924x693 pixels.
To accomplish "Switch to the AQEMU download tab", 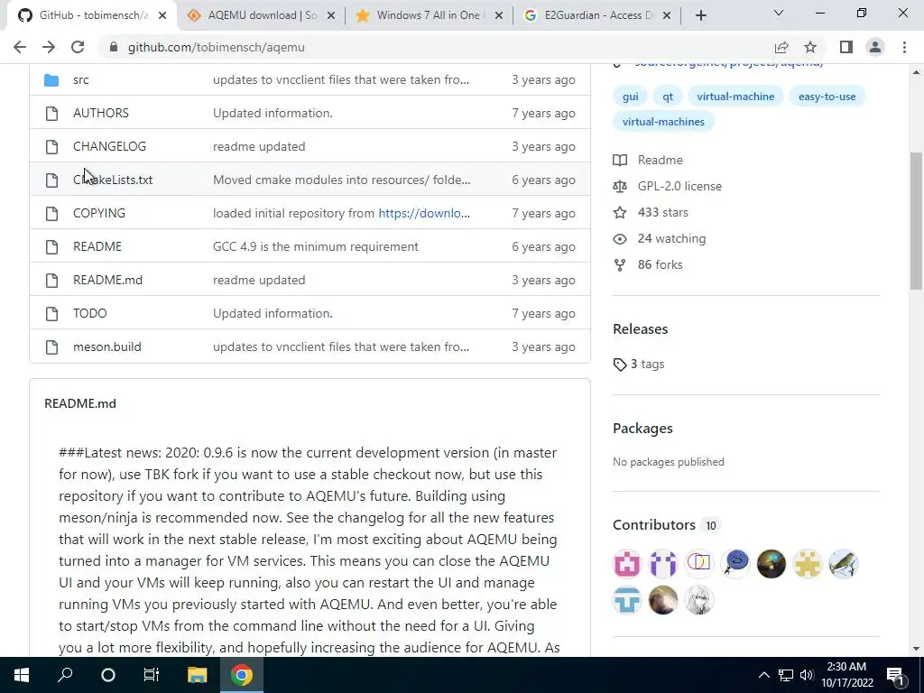I will click(x=262, y=15).
